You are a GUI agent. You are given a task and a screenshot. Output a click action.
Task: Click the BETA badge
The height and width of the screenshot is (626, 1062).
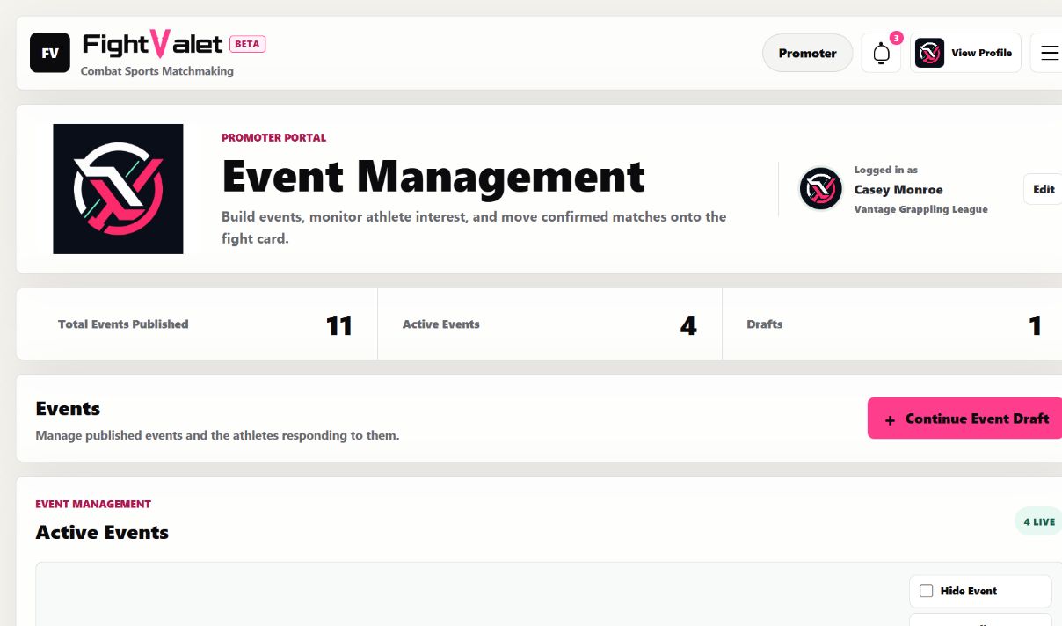click(248, 44)
